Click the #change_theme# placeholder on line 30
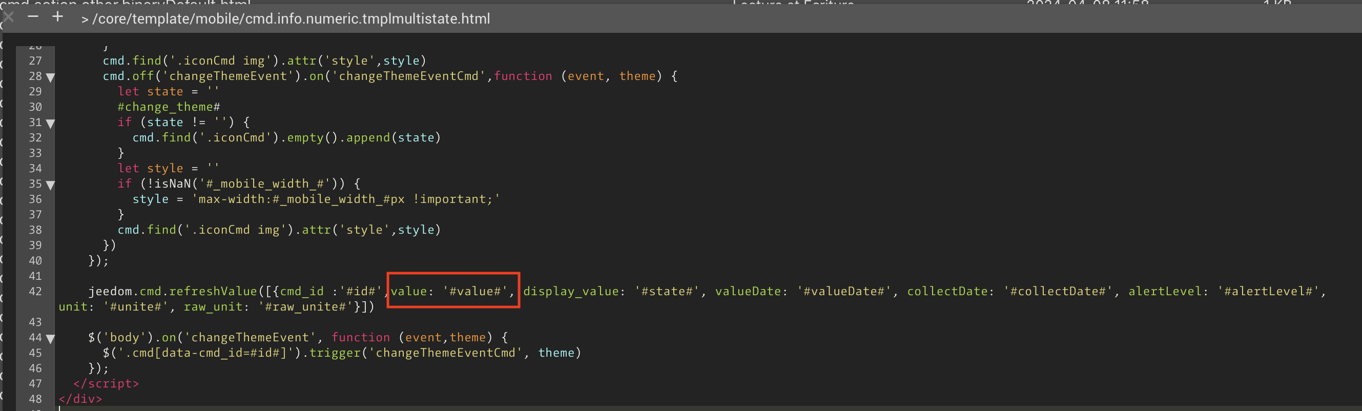The width and height of the screenshot is (1362, 411). click(169, 107)
